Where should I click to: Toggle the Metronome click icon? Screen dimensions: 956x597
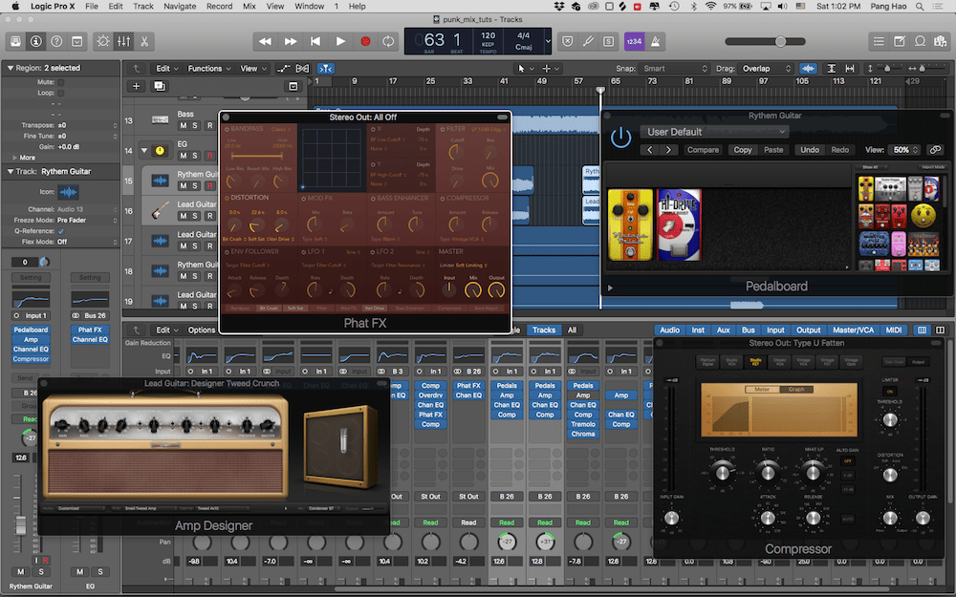click(656, 41)
